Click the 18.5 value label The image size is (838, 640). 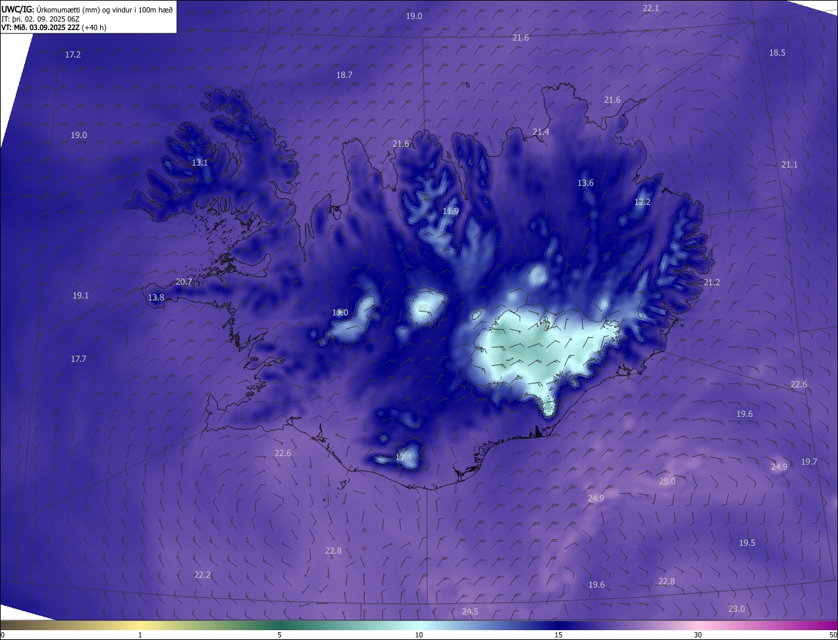coord(777,52)
